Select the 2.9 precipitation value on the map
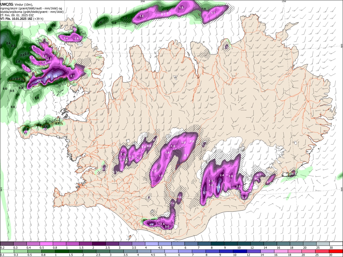The height and width of the screenshot is (257, 343). [x=244, y=198]
